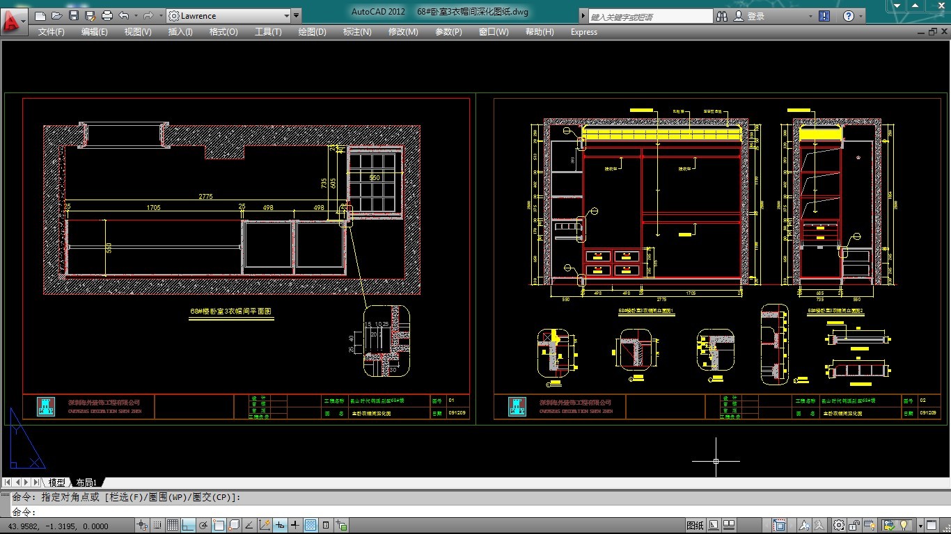Expand the info center arrow left of search

(583, 16)
